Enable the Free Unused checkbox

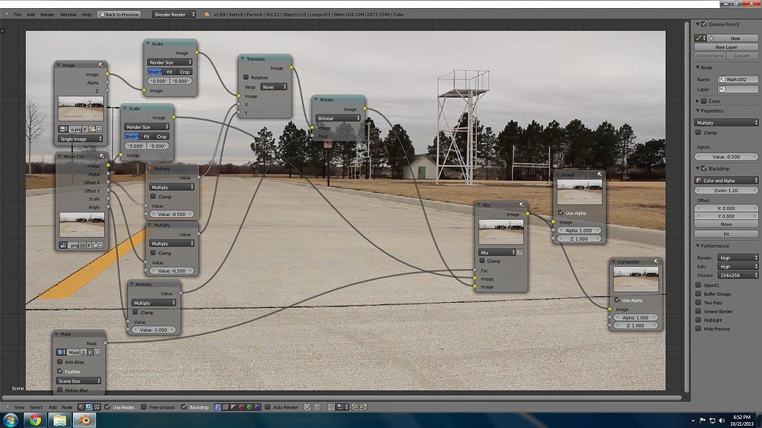pyautogui.click(x=144, y=407)
